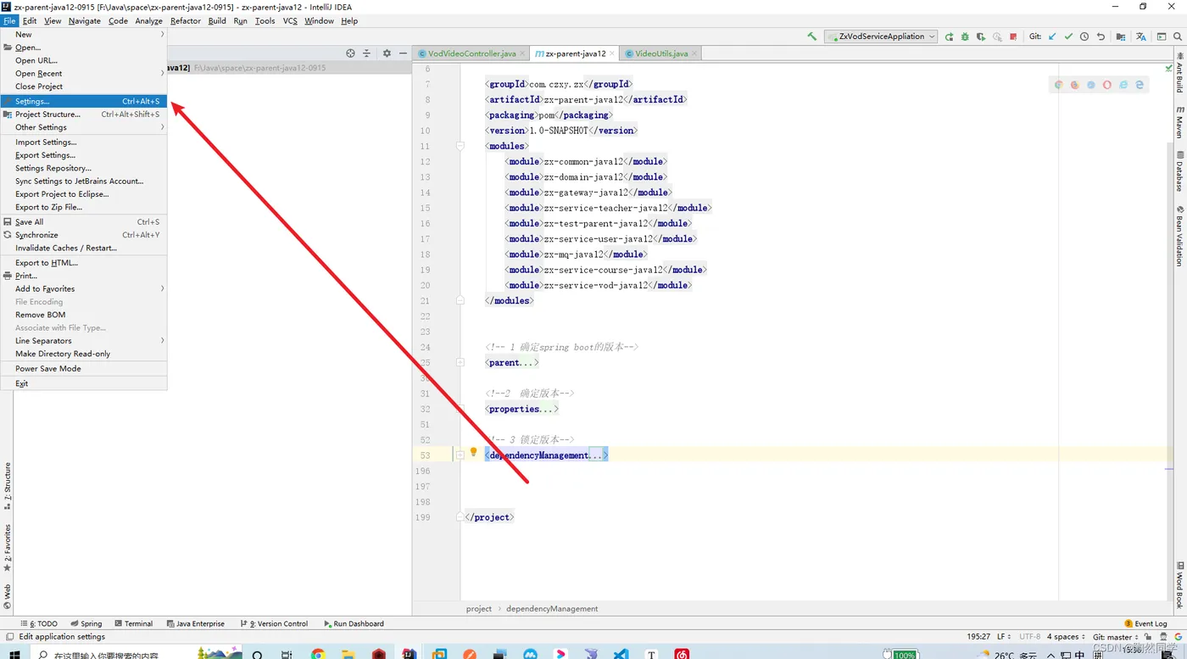Screen dimensions: 1187x659
Task: Stop the running application with red square
Action: pyautogui.click(x=1013, y=36)
